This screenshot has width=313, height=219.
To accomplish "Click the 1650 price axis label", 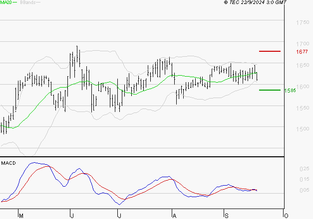I will 303,65.
